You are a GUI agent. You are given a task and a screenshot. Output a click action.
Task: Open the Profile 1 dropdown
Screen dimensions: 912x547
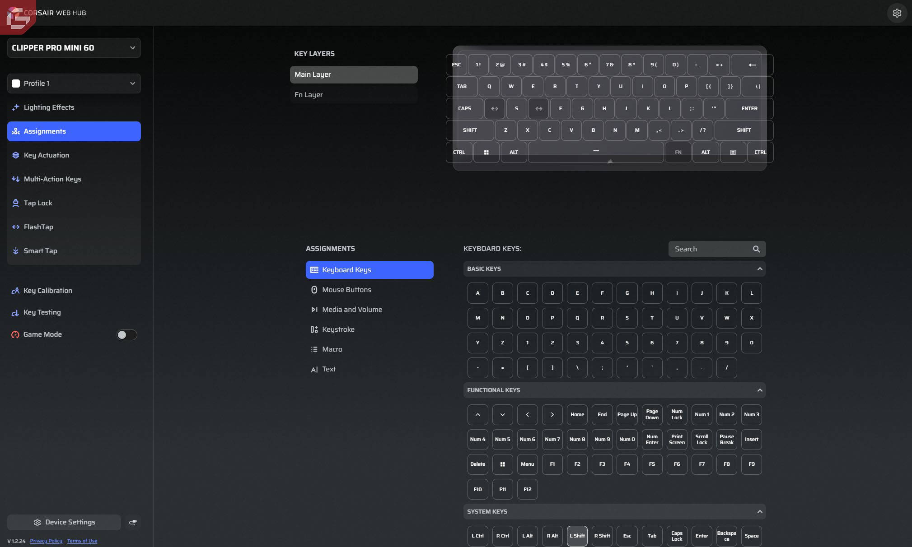(x=74, y=83)
